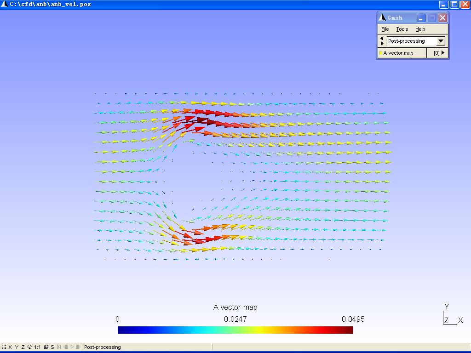Click the overlapping squares projection icon
The width and height of the screenshot is (471, 353).
(x=46, y=347)
